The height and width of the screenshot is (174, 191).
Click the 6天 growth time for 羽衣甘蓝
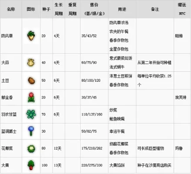[x=57, y=114]
